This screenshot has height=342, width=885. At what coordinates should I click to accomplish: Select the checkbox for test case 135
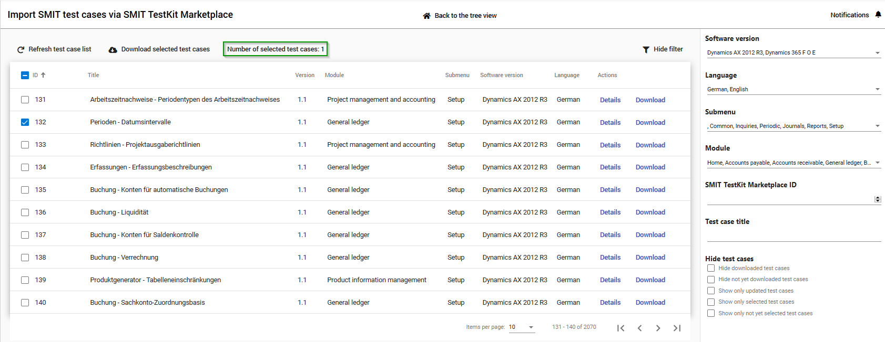(25, 190)
